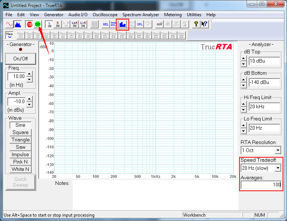This screenshot has width=287, height=221.
Task: Lower Lo Freq Limit with down arrow
Action: point(244,131)
